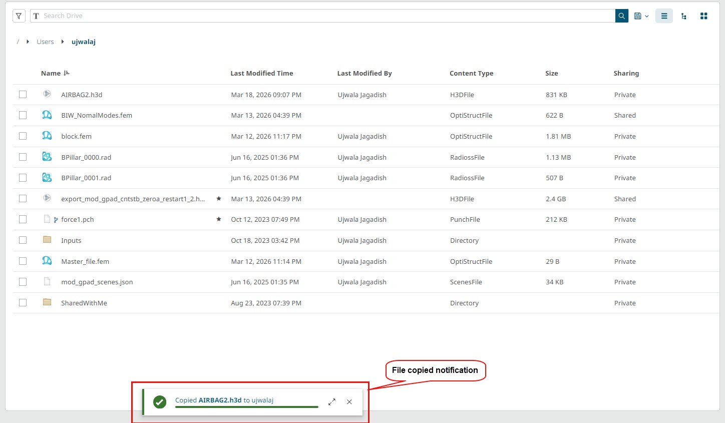Tick the checkbox for block.fem
The width and height of the screenshot is (725, 423).
coord(23,136)
